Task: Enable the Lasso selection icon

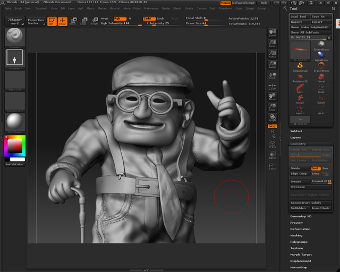Action: click(x=273, y=166)
